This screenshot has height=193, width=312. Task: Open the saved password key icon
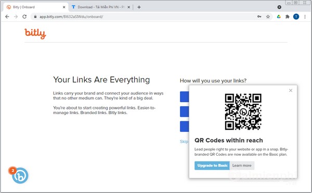coord(259,17)
